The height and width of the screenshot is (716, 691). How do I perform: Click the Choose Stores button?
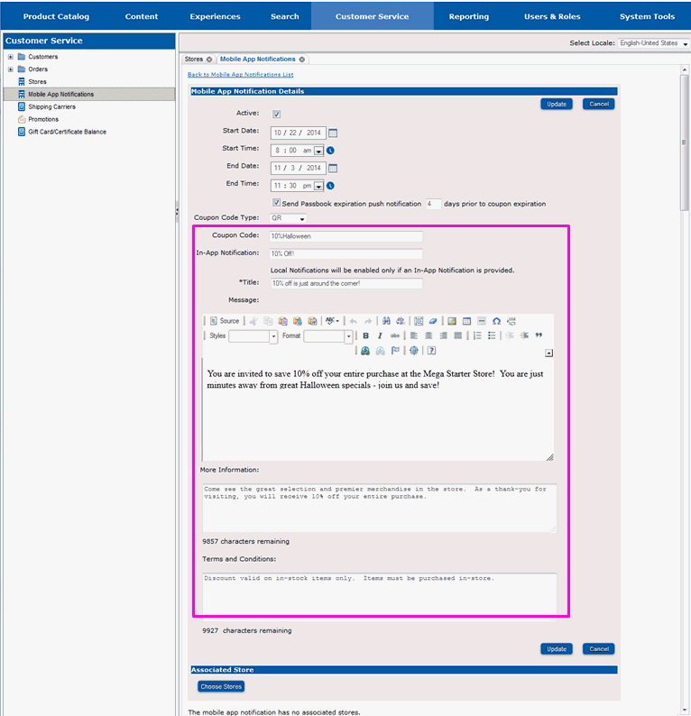click(221, 686)
